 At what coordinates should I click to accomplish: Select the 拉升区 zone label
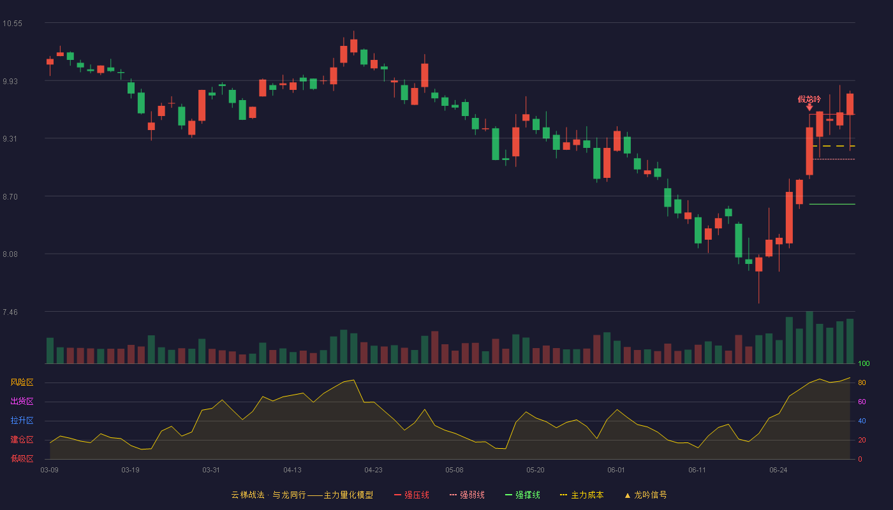click(22, 421)
